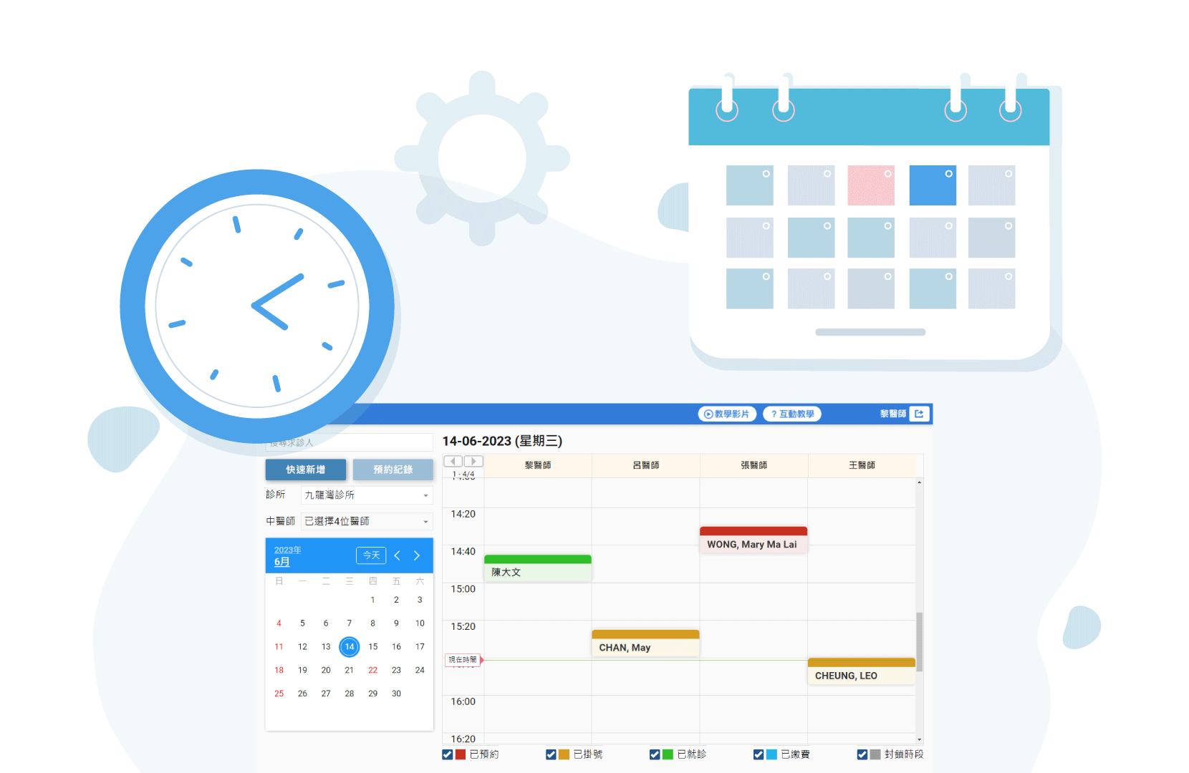This screenshot has height=773, width=1189.
Task: Go to previous month in mini calendar
Action: click(398, 555)
